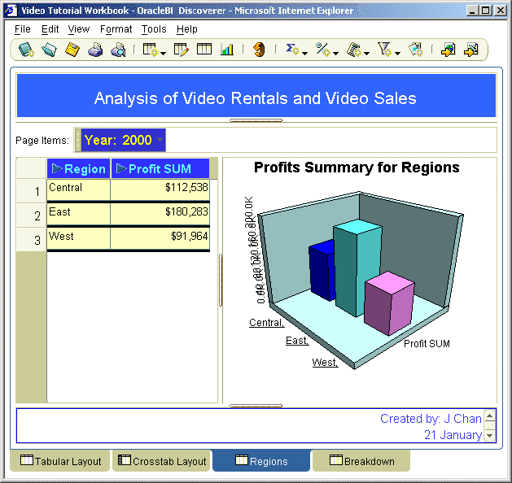The width and height of the screenshot is (512, 483).
Task: Switch to the Breakdown tab
Action: pyautogui.click(x=361, y=461)
